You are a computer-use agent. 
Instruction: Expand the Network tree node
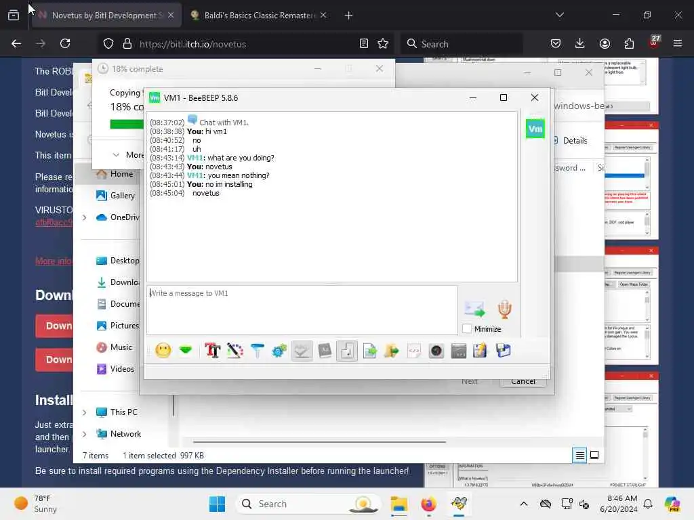click(x=84, y=434)
